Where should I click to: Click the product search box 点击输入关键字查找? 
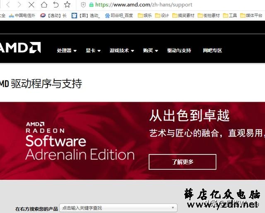[x=118, y=208]
